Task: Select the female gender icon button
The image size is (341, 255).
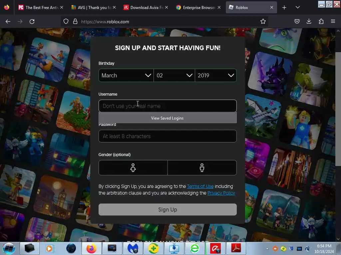Action: pyautogui.click(x=133, y=168)
